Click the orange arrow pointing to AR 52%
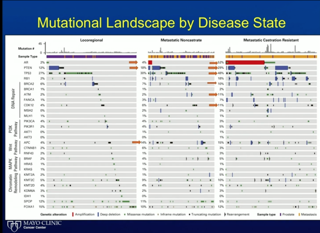 pos(213,62)
